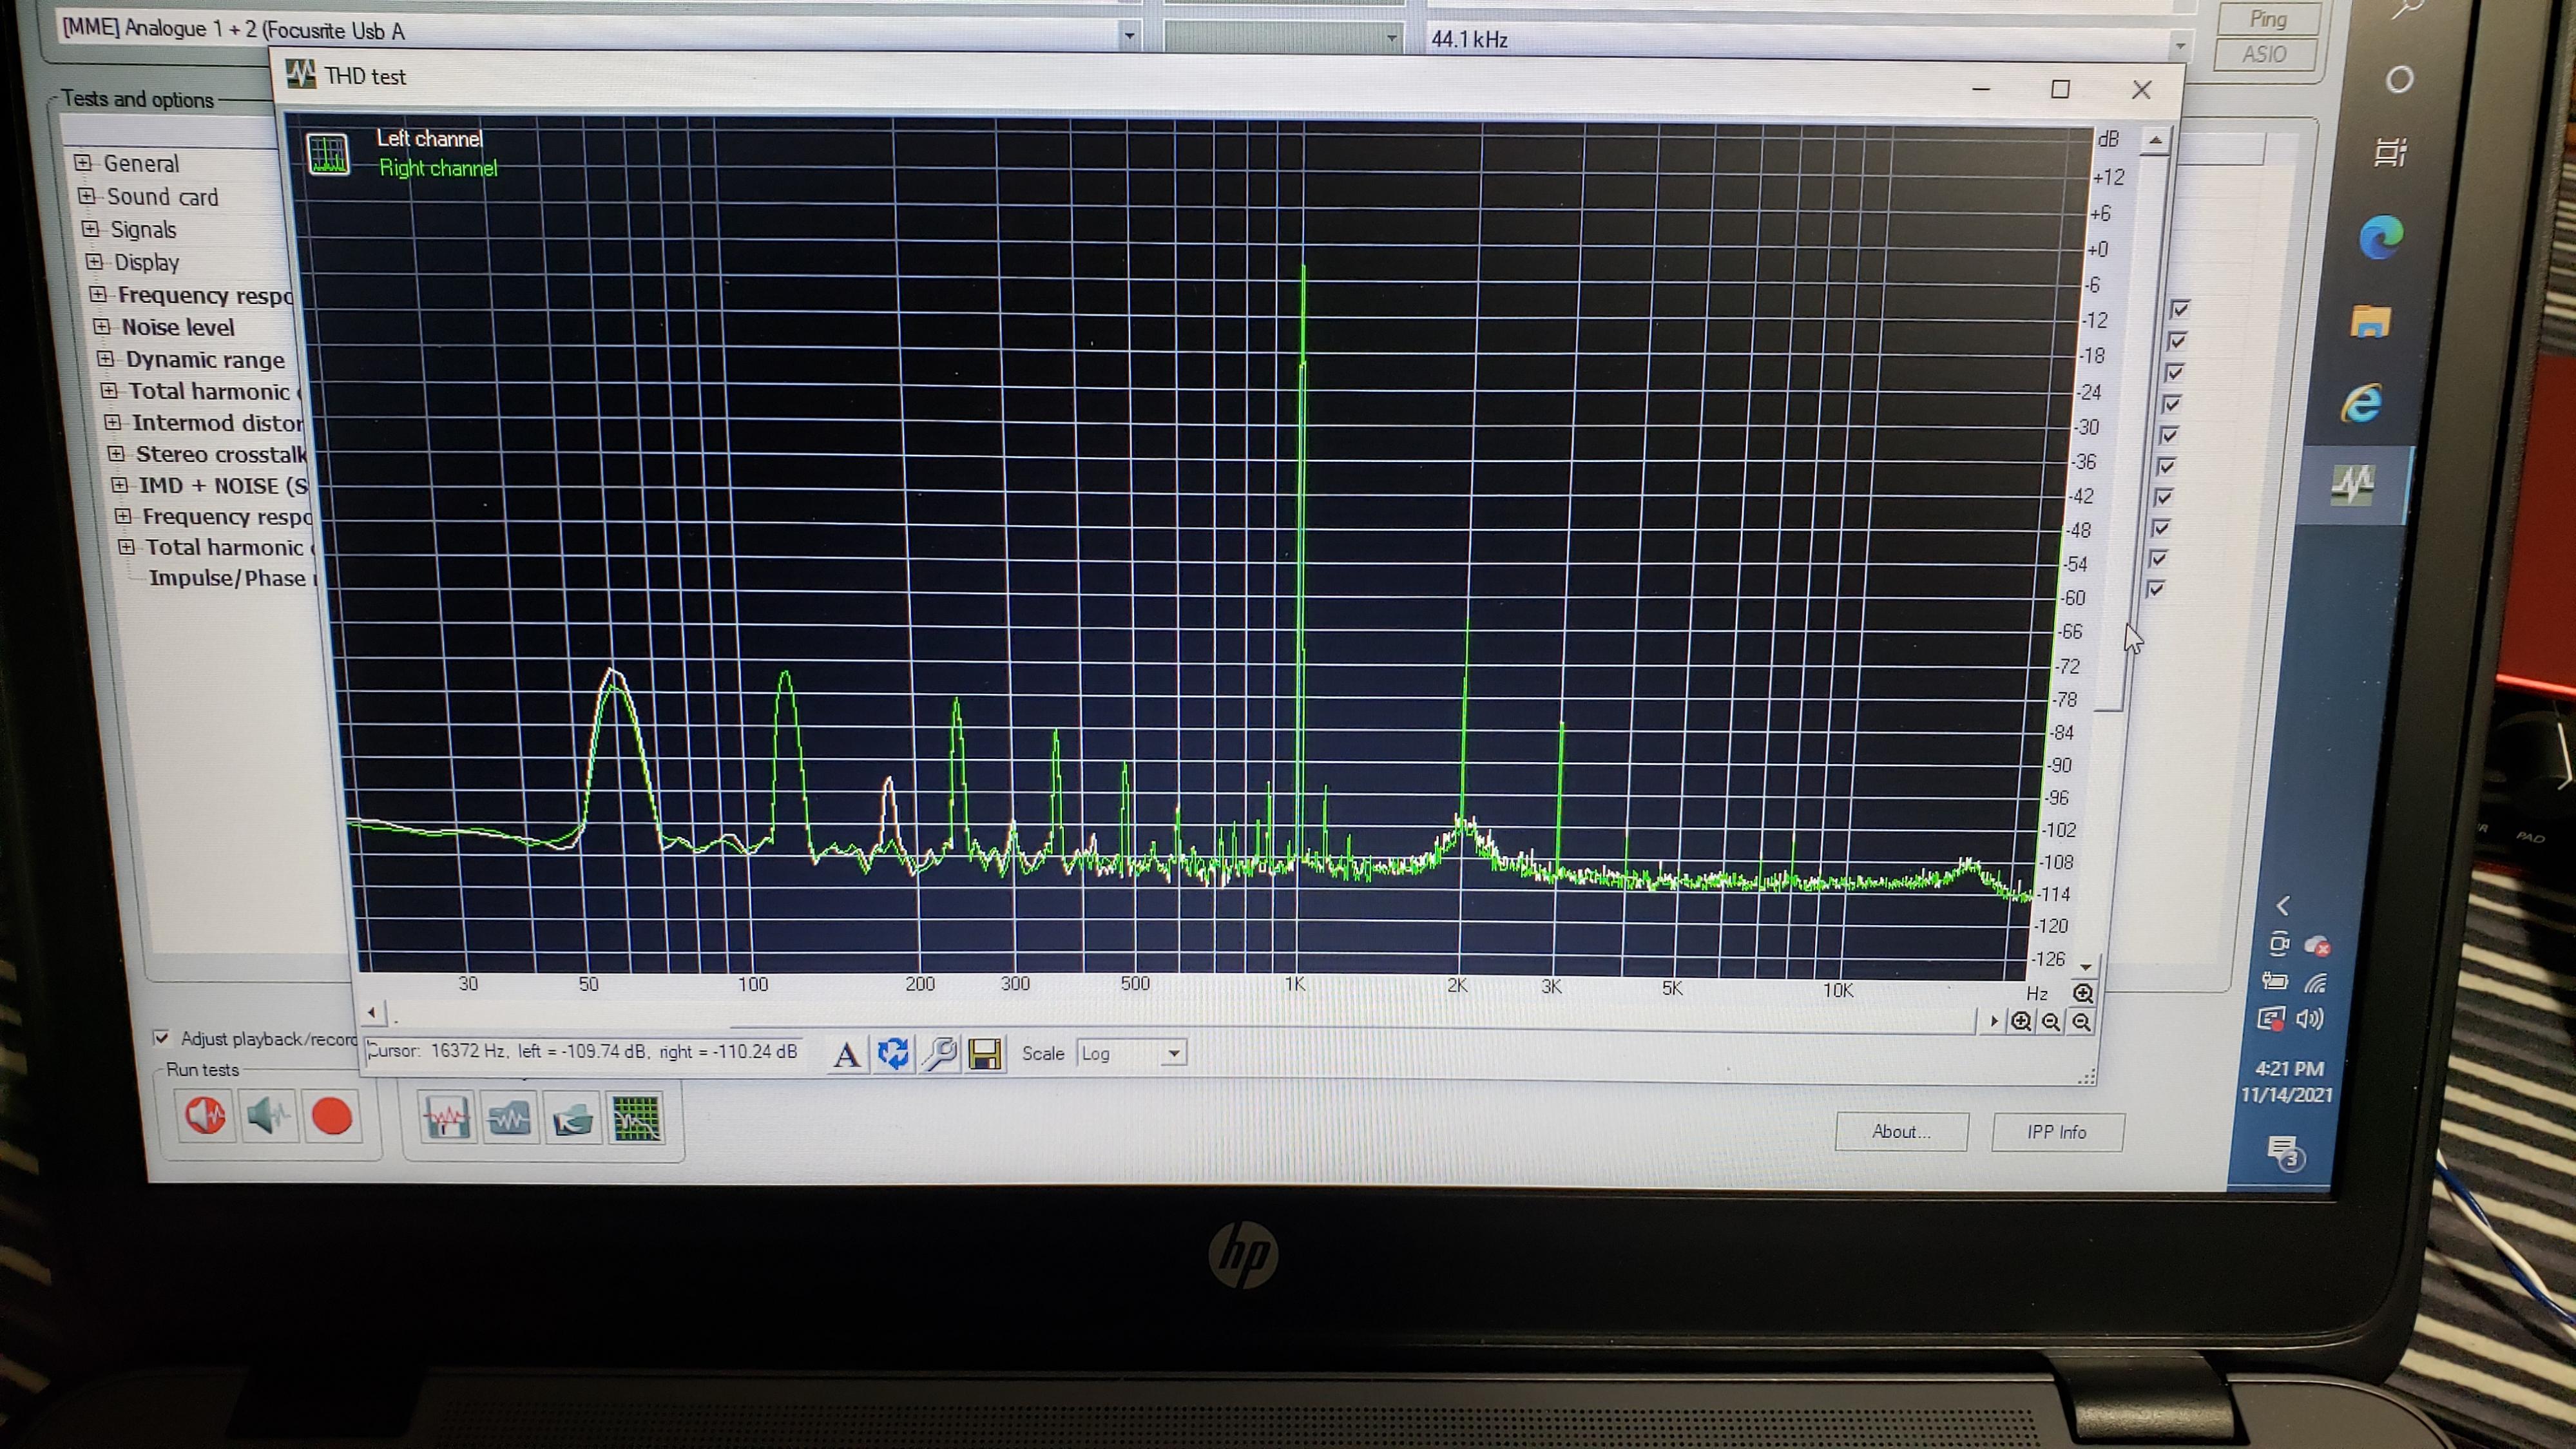Expand the Stereo crosstalk tree node

click(116, 454)
